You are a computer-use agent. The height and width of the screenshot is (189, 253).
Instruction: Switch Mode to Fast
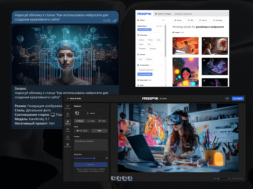99,131
